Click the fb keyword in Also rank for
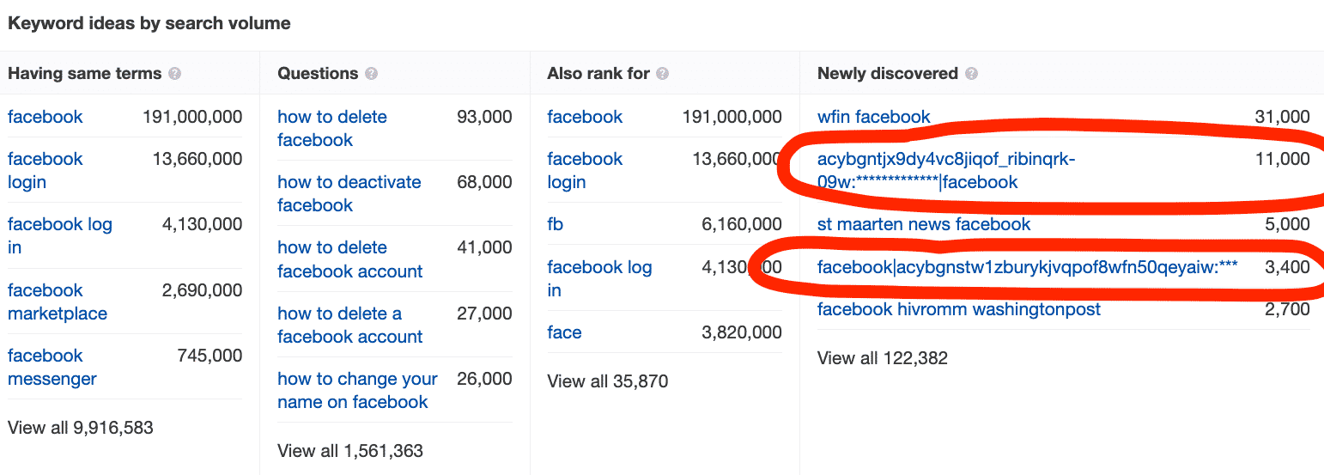This screenshot has height=475, width=1324. pyautogui.click(x=556, y=224)
